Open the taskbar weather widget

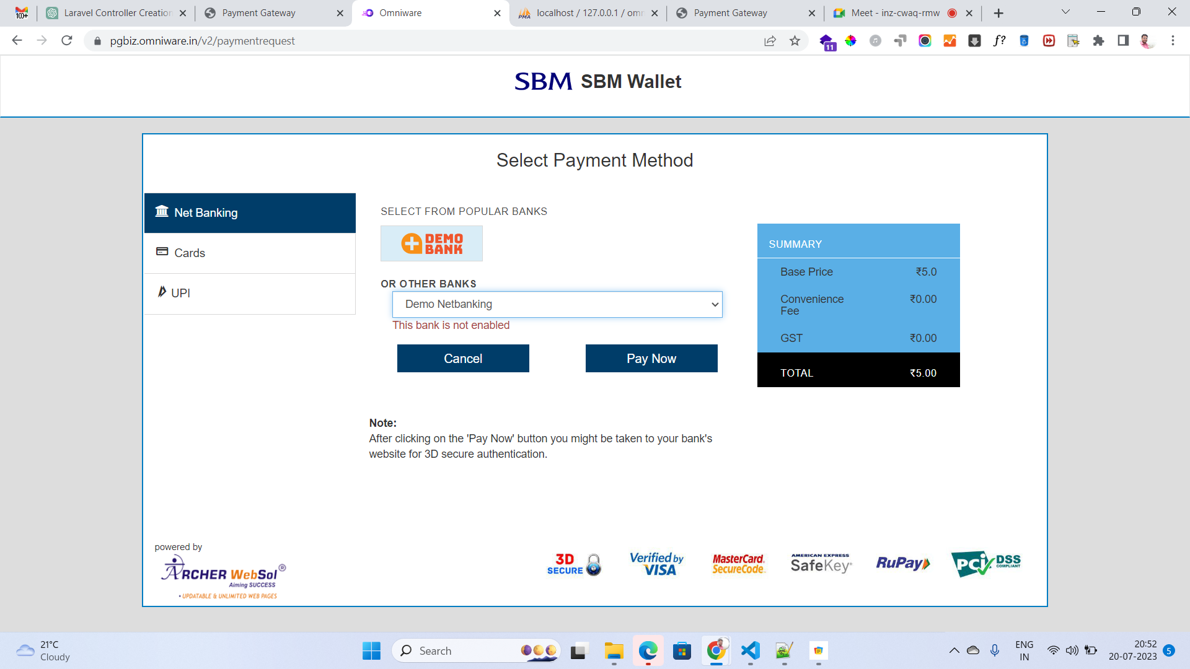coord(43,651)
